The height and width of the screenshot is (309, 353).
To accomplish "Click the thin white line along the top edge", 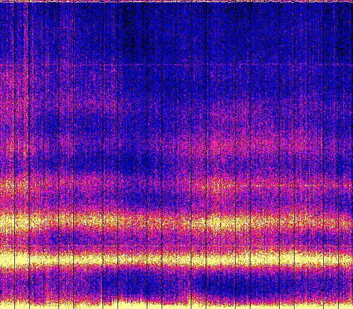I will tap(176, 2).
